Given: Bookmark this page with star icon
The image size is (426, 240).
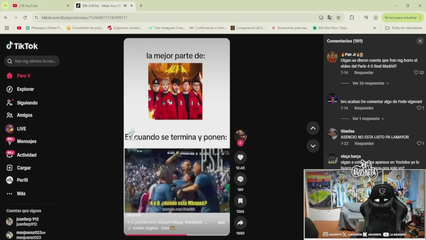Looking at the screenshot, I should click(x=338, y=17).
